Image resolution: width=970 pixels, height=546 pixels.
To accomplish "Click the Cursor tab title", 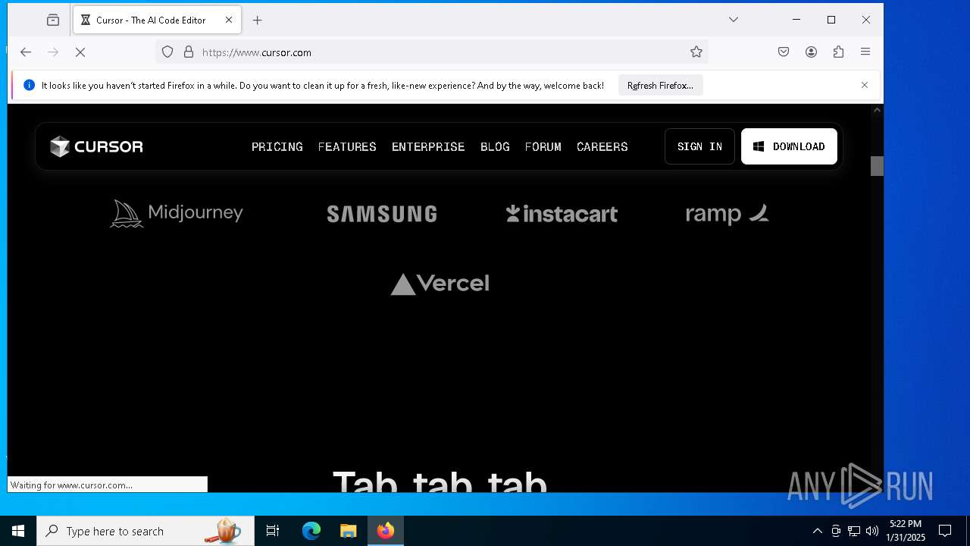I will [151, 20].
